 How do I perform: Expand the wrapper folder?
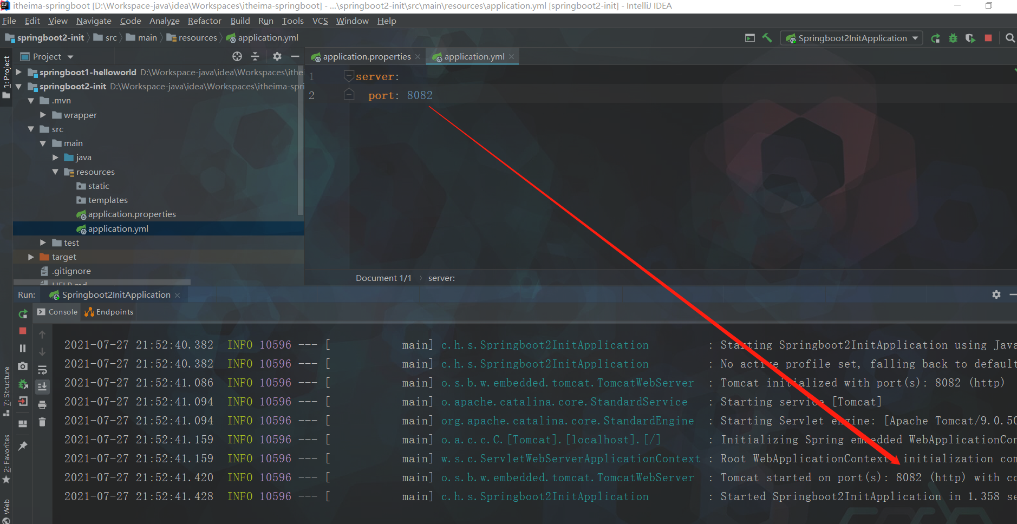coord(43,115)
